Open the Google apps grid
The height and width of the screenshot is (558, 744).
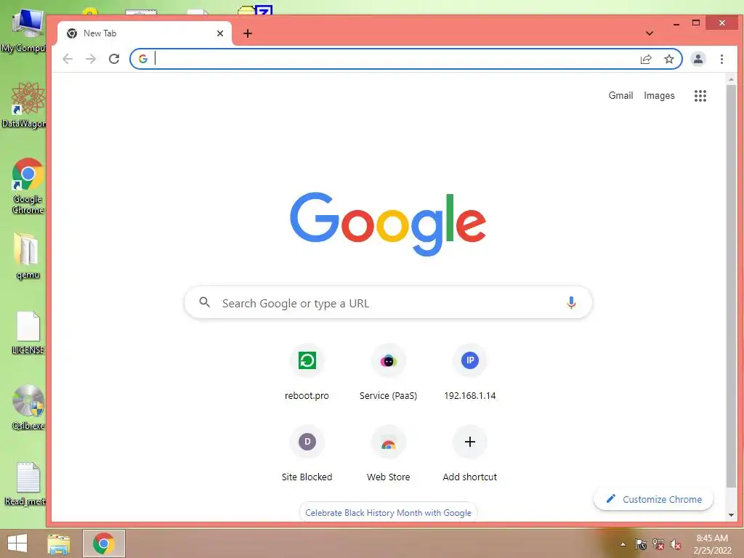tap(700, 95)
